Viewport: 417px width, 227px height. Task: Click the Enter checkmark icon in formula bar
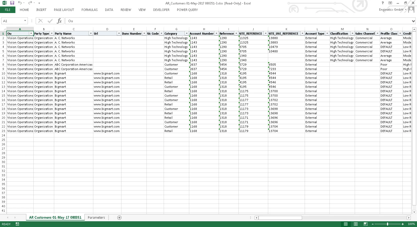click(x=50, y=21)
